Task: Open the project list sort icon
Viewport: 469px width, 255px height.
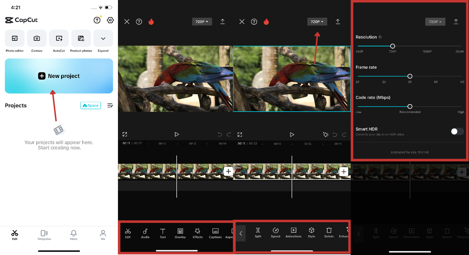Action: point(110,106)
